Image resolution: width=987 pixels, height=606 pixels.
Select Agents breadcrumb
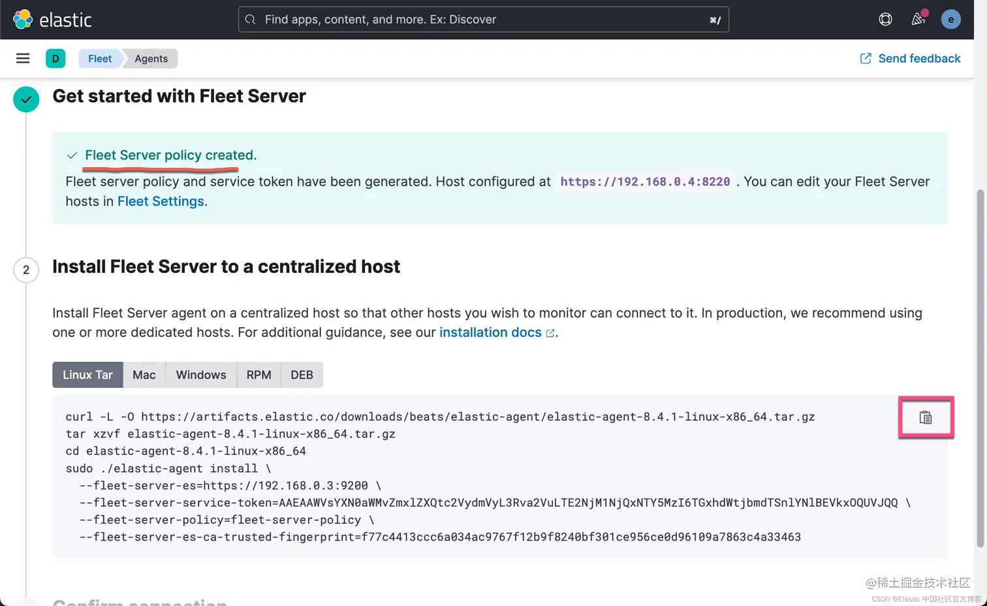click(x=151, y=59)
